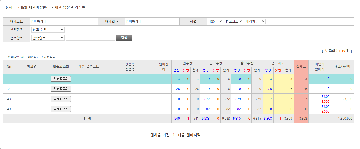Click the 이관수량 column group header
The width and height of the screenshot is (360, 149).
(x=186, y=63)
